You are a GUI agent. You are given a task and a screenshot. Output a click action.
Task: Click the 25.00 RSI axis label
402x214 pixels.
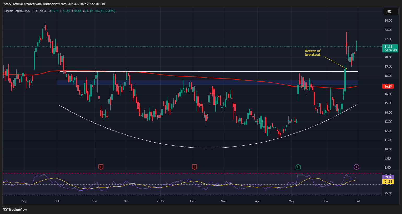point(388,193)
